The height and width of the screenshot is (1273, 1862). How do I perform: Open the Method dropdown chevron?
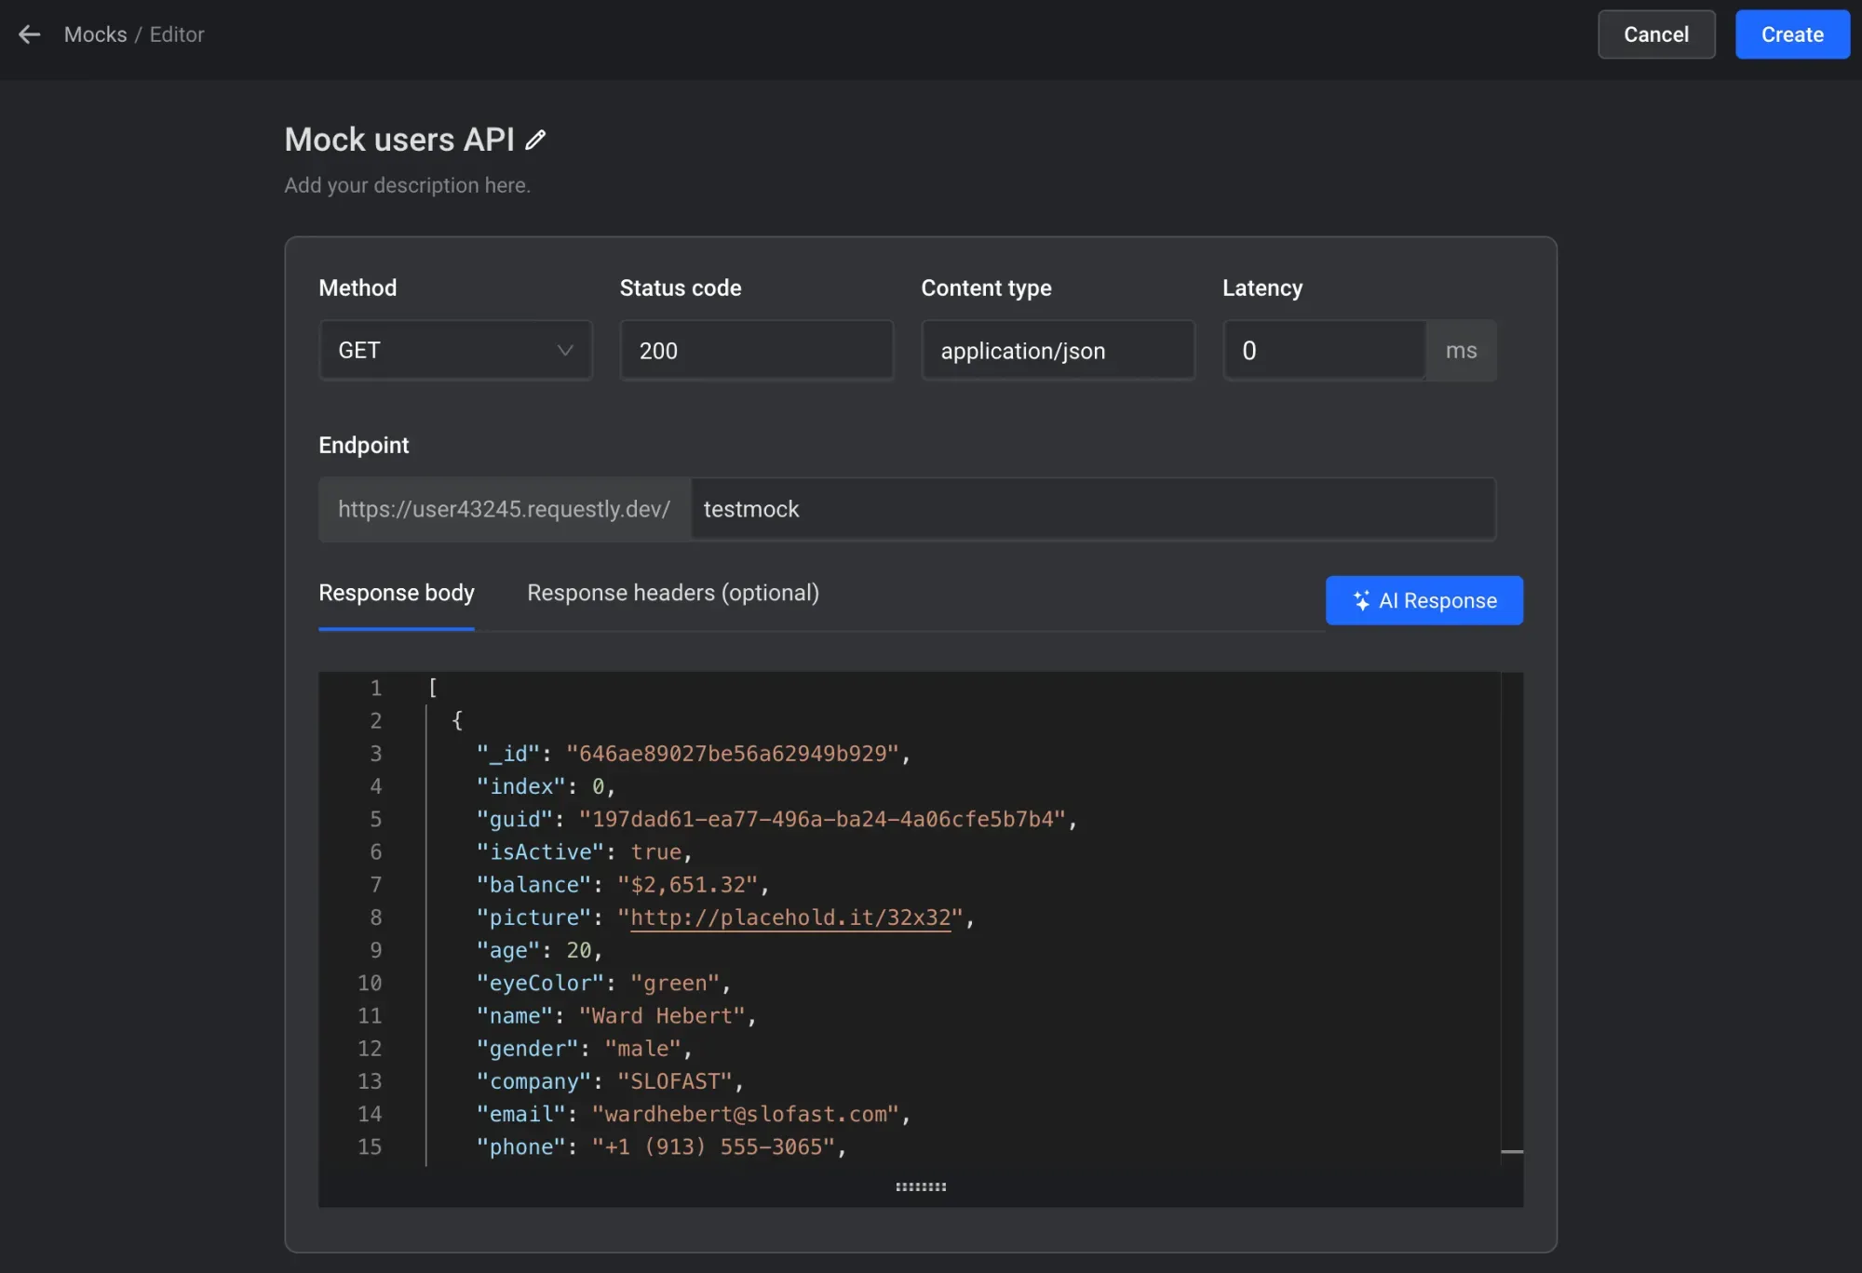point(564,351)
